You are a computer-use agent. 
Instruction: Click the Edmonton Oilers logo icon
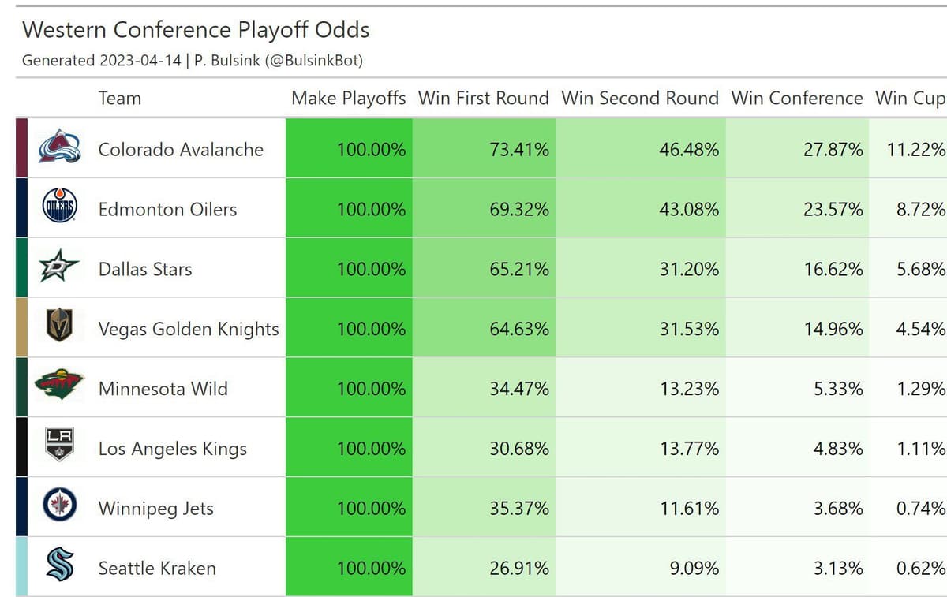[59, 208]
